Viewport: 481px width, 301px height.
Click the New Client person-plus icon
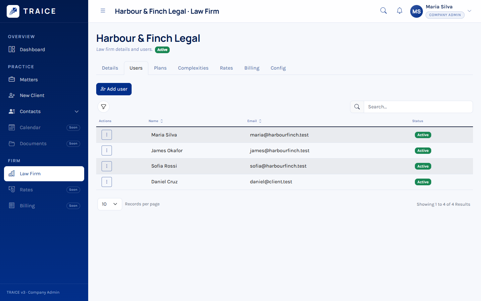12,95
